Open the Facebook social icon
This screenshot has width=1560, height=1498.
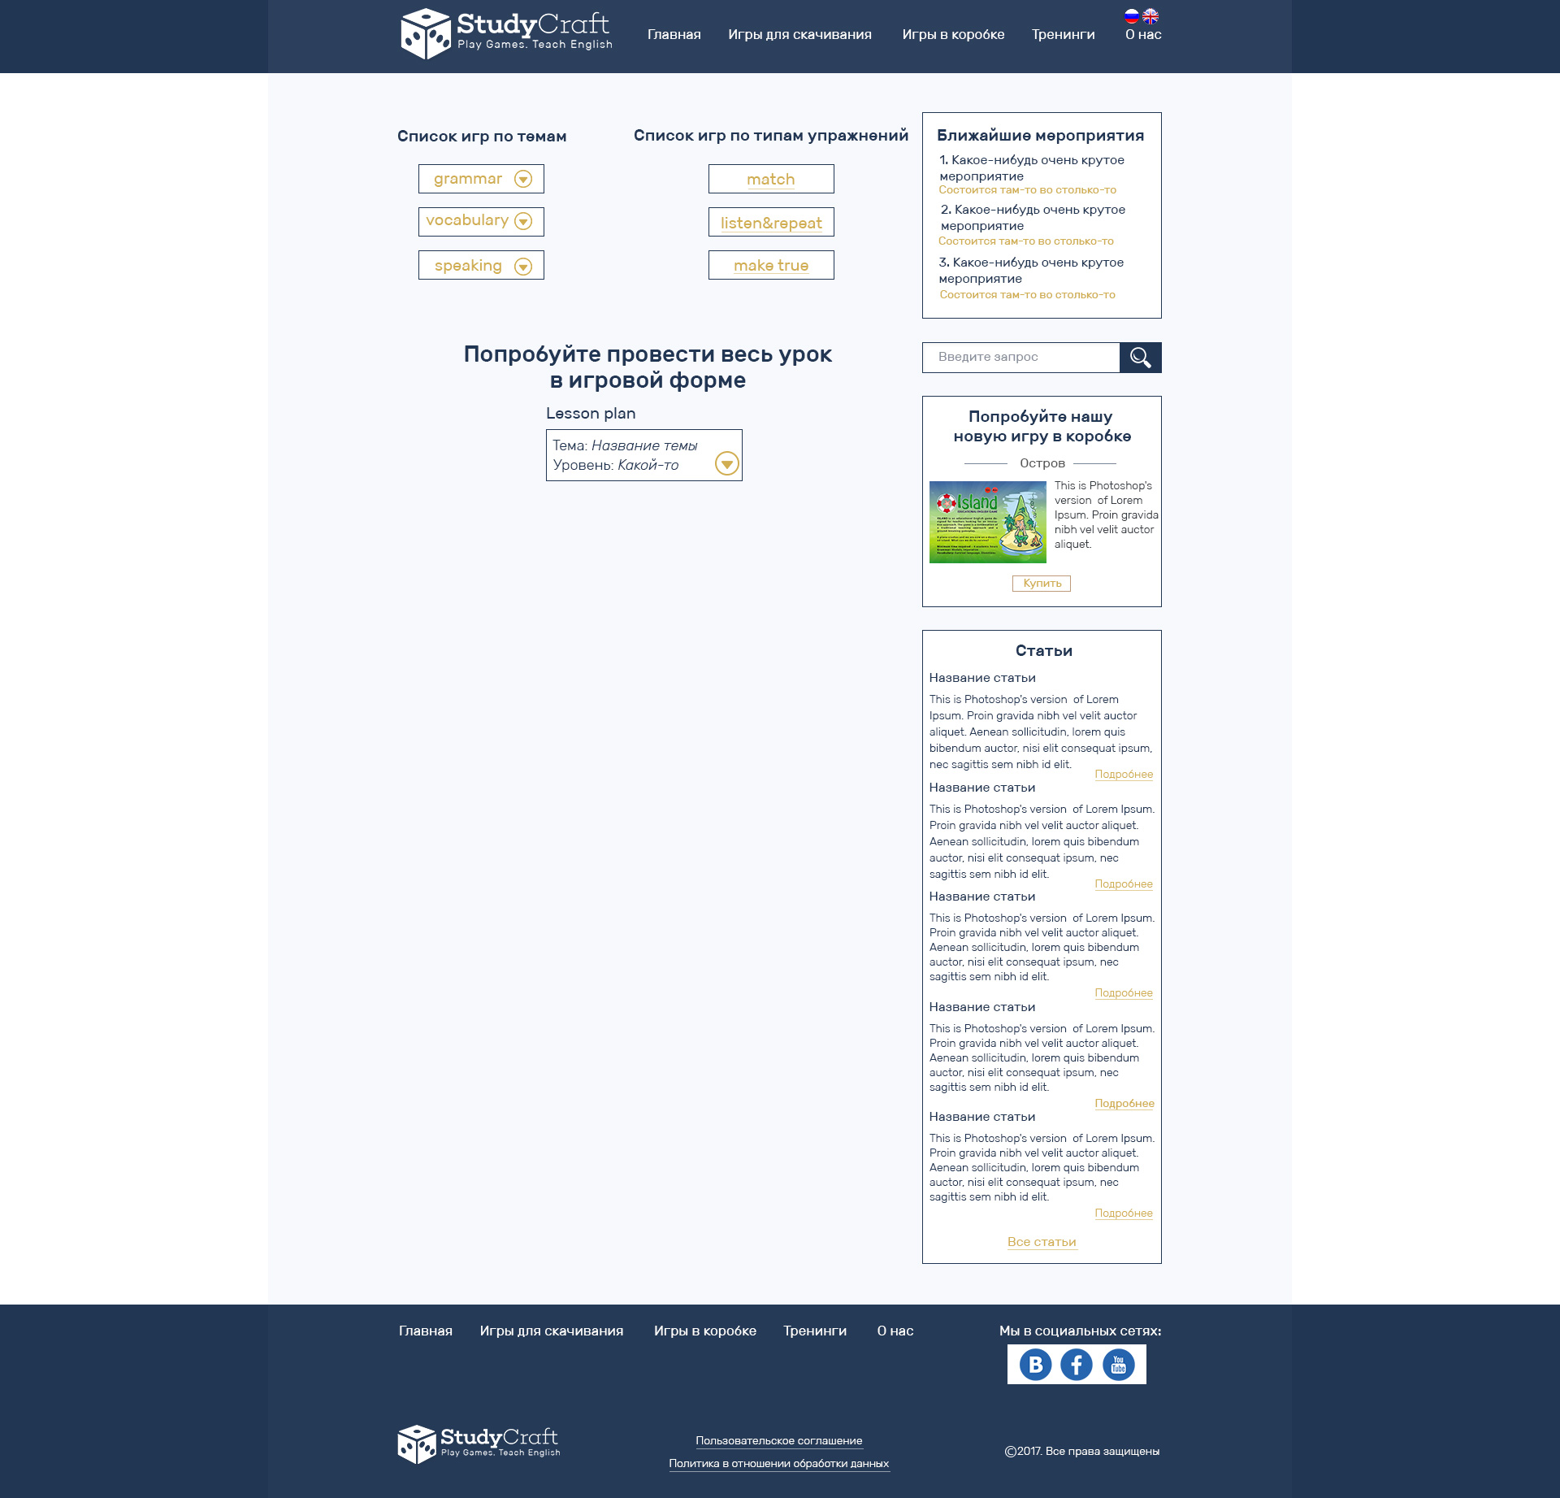(1077, 1364)
